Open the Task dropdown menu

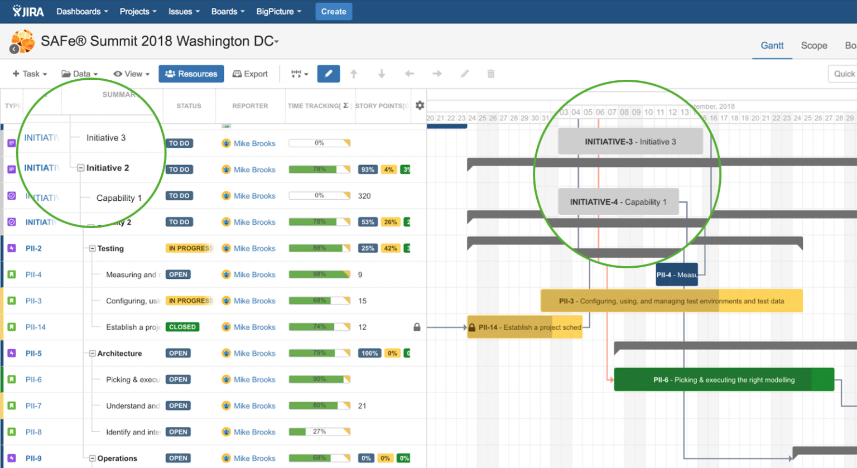click(x=30, y=74)
